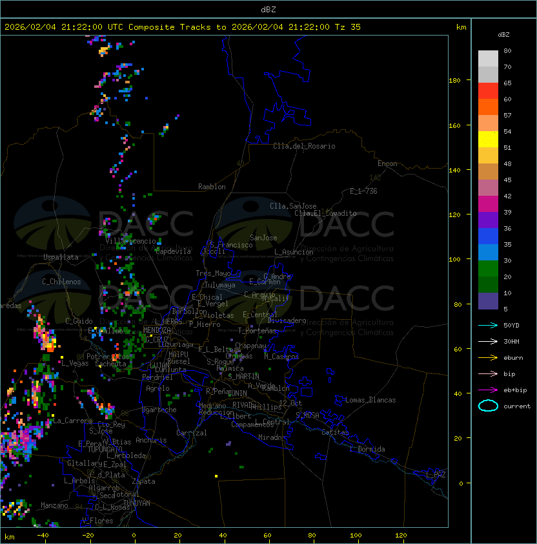Select the green 20-30 dBZ color band
This screenshot has width=537, height=544.
tap(488, 269)
